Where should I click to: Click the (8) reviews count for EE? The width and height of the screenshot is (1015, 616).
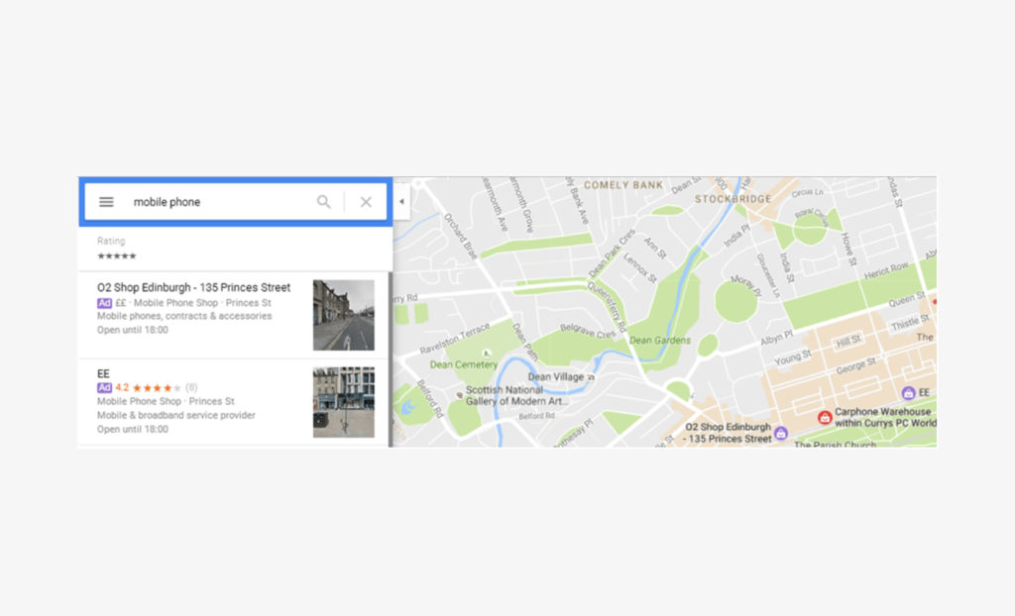click(x=191, y=387)
